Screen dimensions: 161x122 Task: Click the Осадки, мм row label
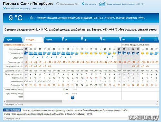point(18,58)
